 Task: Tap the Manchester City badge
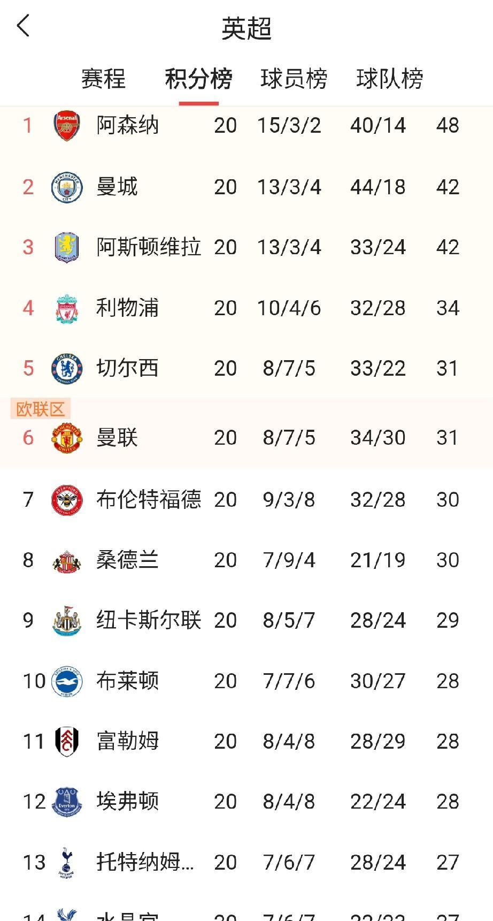(x=67, y=187)
